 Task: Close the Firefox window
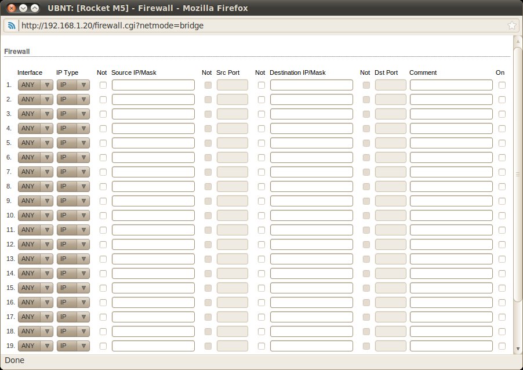12,8
